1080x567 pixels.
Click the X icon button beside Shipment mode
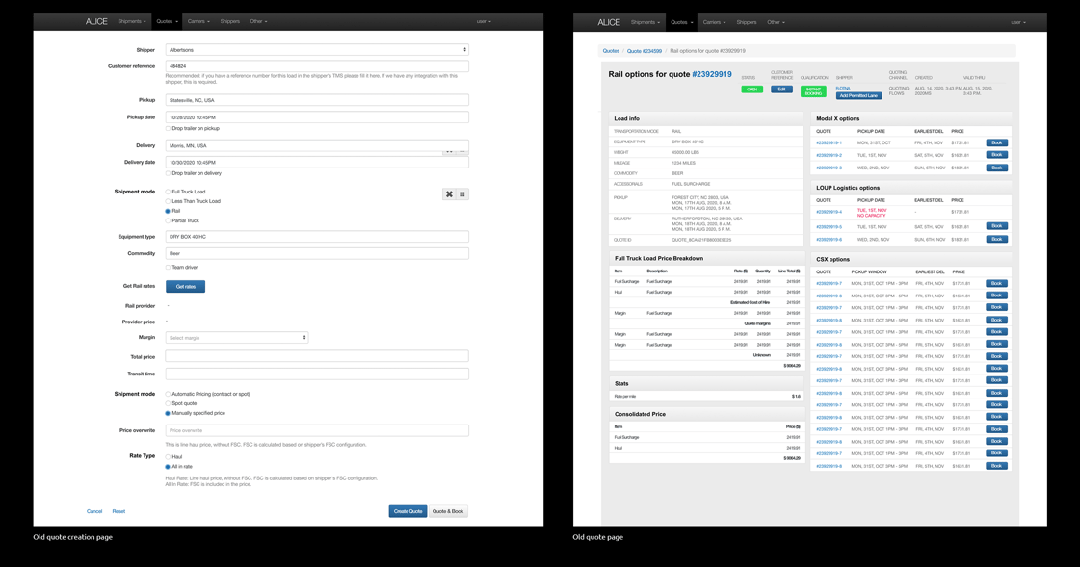click(449, 194)
